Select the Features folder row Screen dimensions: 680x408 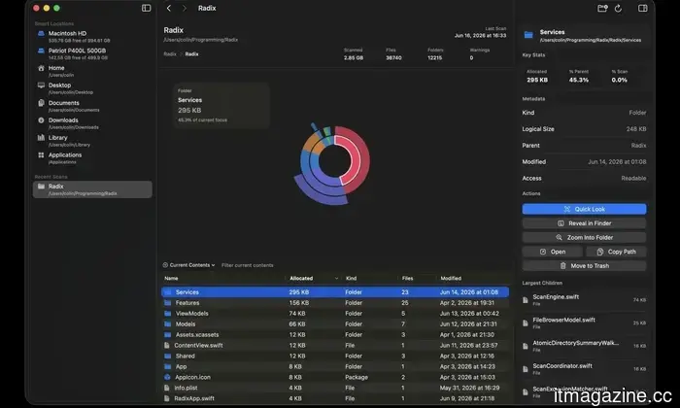tap(335, 303)
